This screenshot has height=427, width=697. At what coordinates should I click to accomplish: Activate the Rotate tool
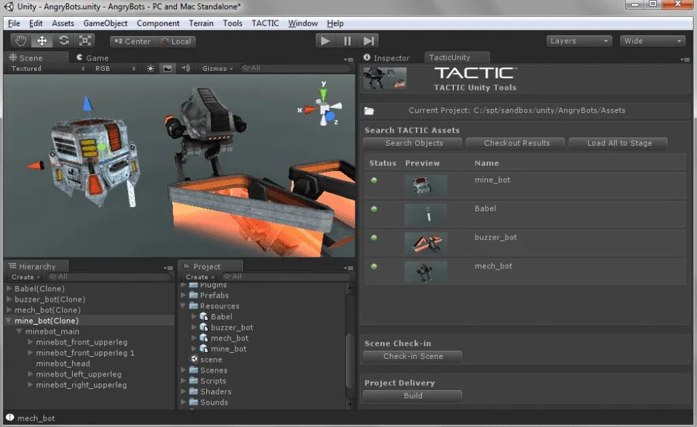(64, 41)
